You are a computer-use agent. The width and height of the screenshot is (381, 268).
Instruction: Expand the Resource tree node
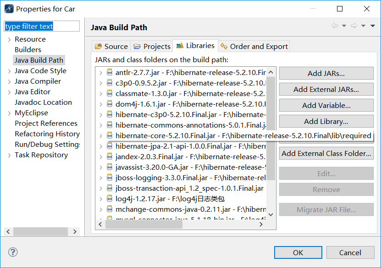click(x=9, y=39)
